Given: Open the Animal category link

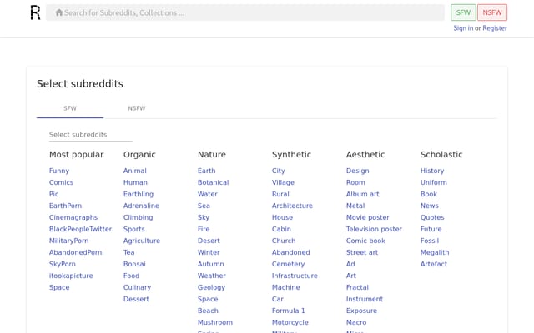Looking at the screenshot, I should tap(135, 171).
